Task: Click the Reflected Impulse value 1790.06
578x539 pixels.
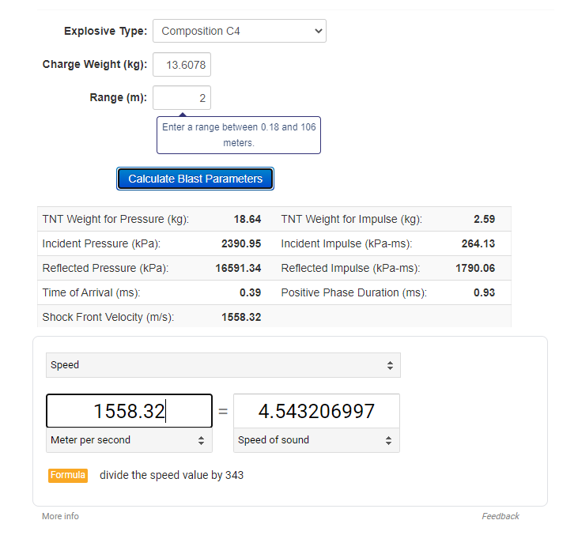Action: pos(475,269)
